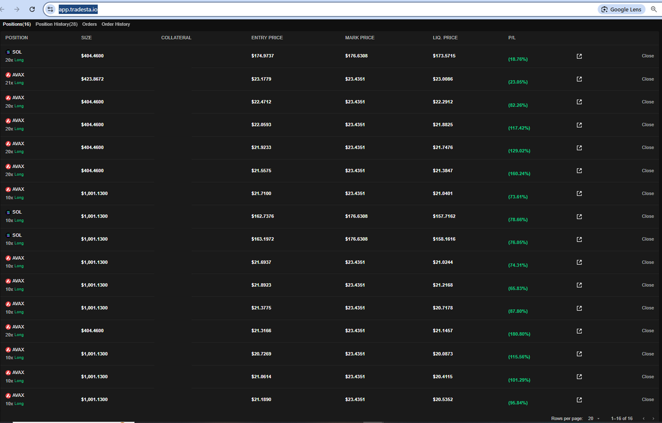The image size is (662, 423).
Task: Click the browser reload icon
Action: tap(32, 9)
